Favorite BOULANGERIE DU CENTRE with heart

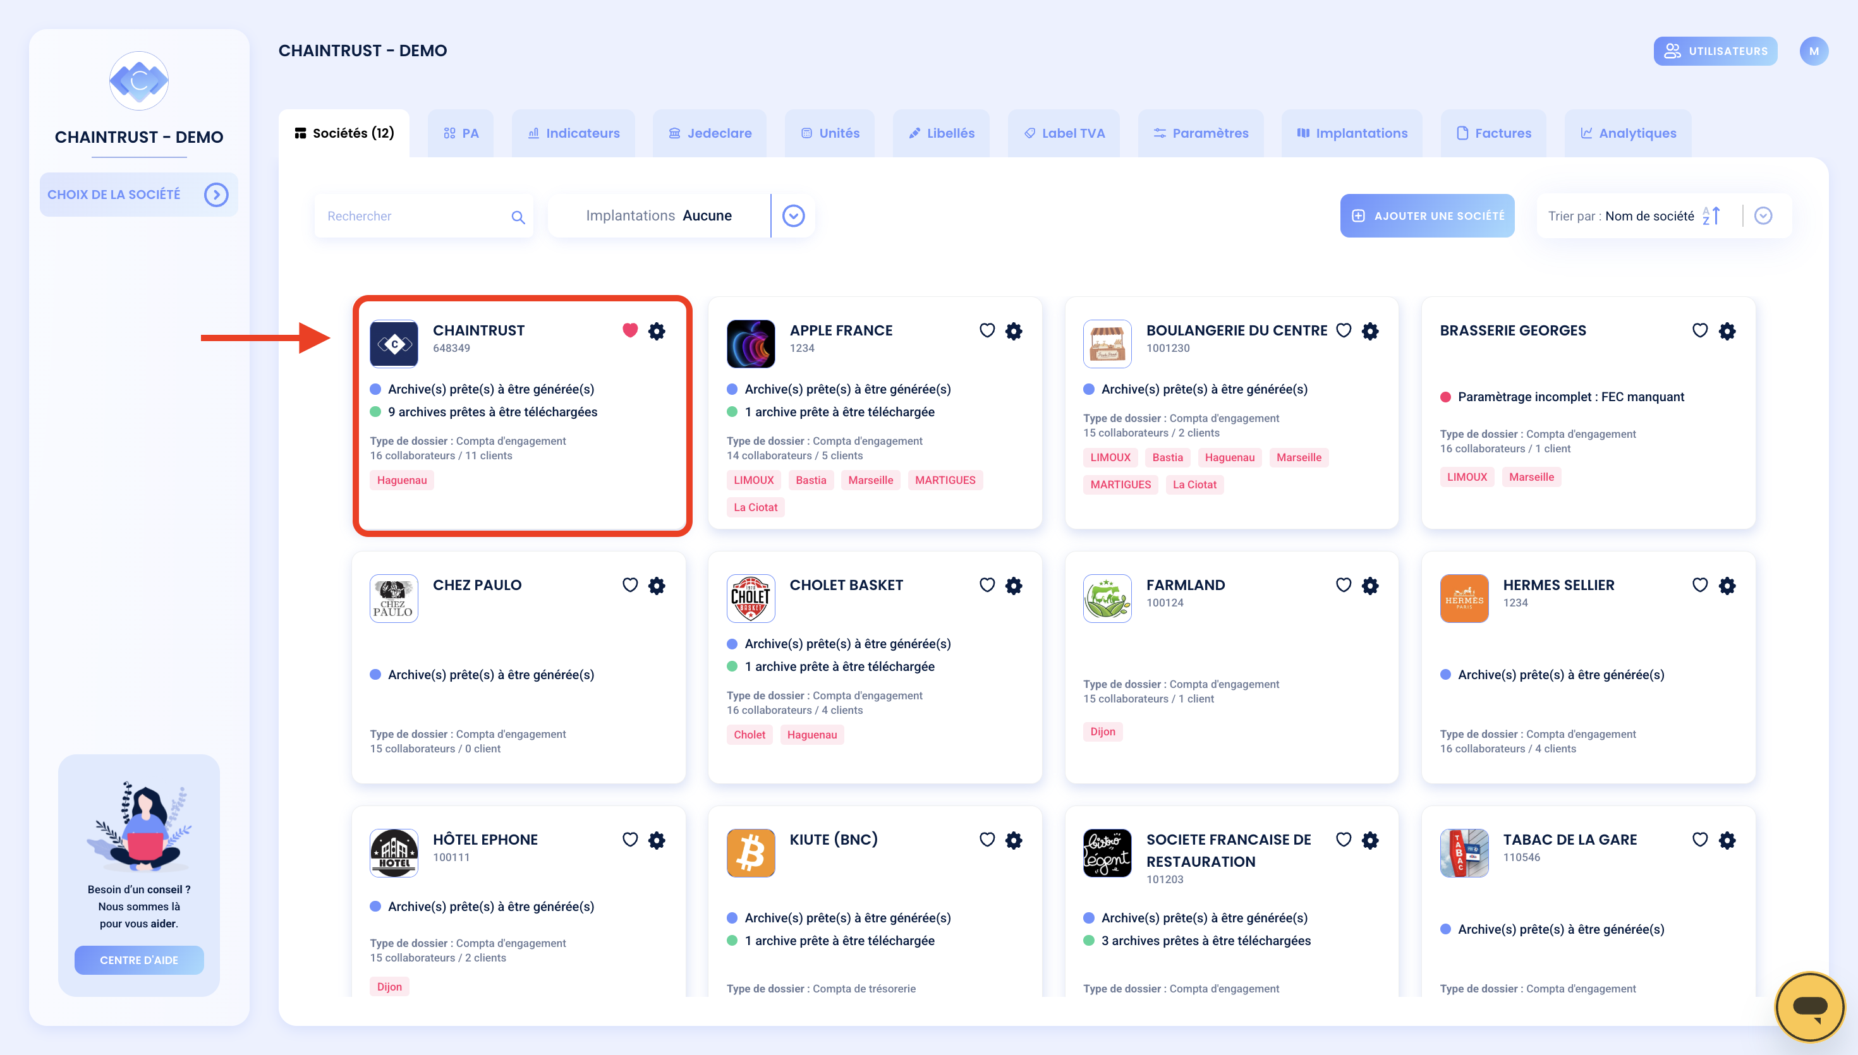point(1344,330)
